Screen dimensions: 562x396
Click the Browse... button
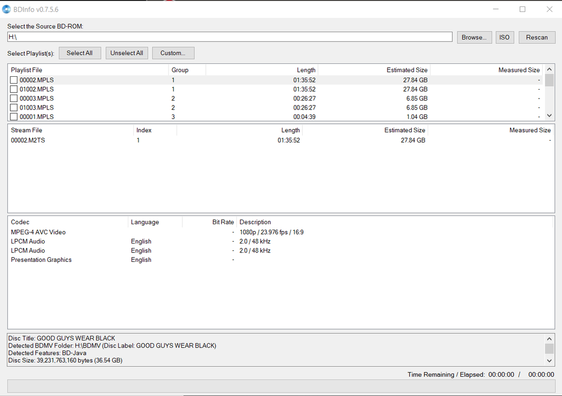(x=474, y=37)
